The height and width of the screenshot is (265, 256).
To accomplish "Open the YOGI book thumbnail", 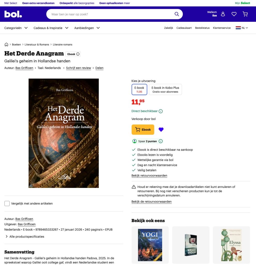I will (150, 245).
